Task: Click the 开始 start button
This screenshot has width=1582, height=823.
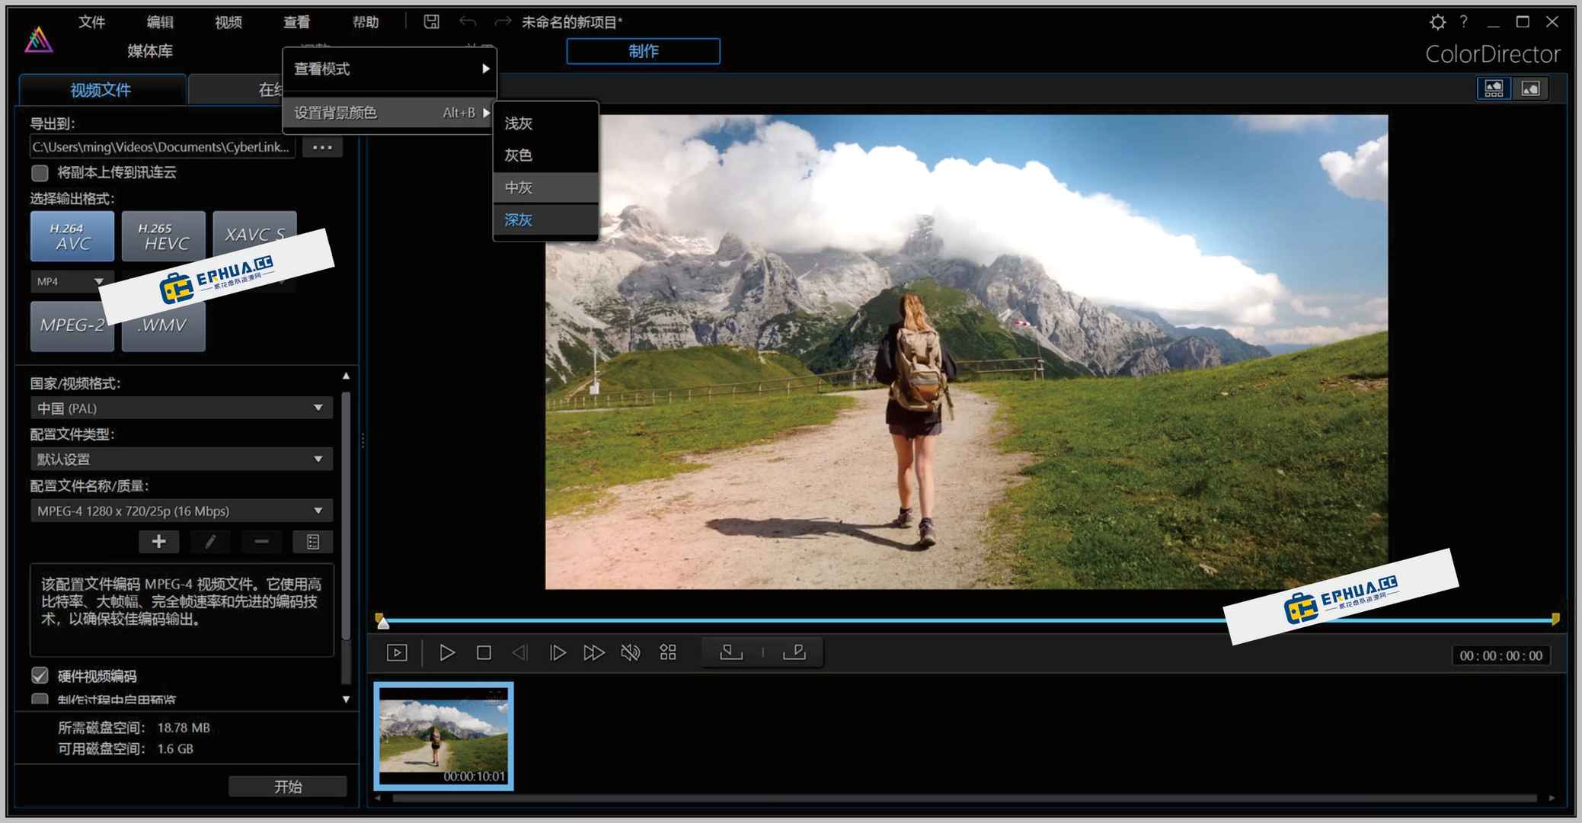Action: [288, 786]
